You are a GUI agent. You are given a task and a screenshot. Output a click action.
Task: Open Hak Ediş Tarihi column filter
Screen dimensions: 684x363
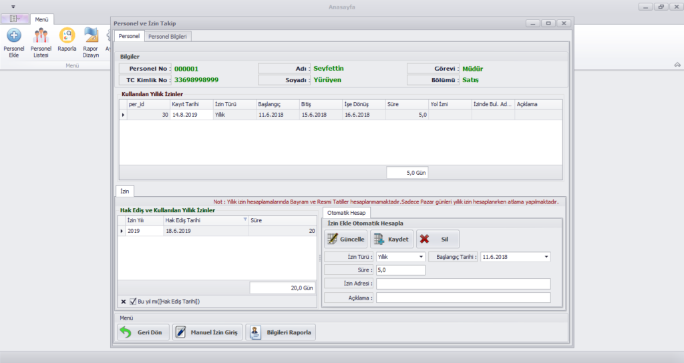tap(244, 220)
